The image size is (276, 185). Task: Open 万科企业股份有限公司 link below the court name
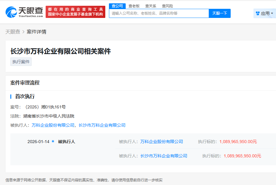pos(53,125)
